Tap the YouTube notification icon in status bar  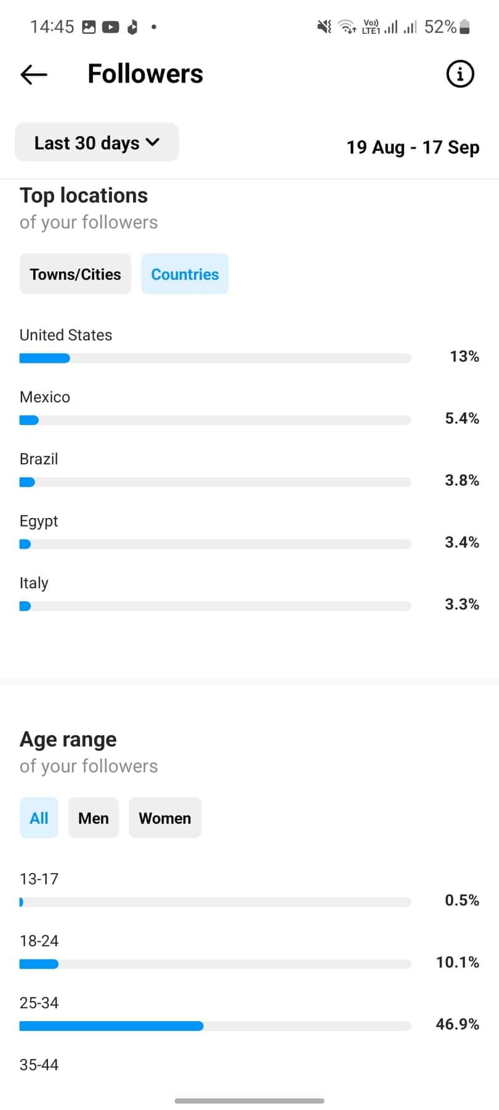110,27
